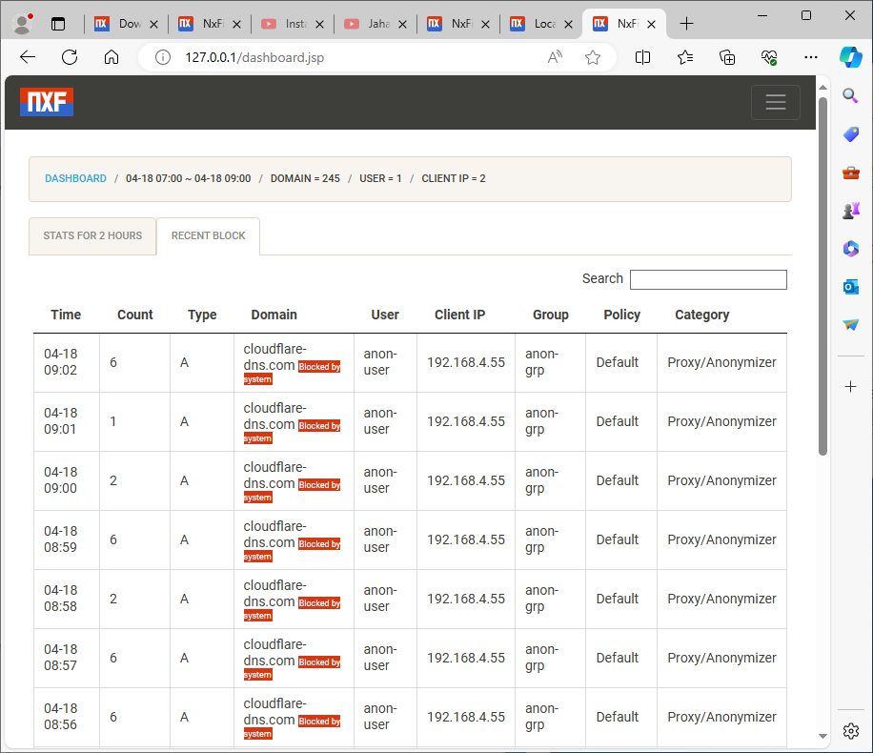Open browser Settings and more menu

(811, 57)
